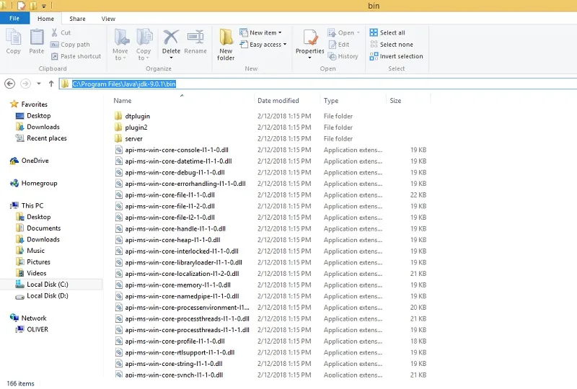Select Favorites in navigation pane
Screen dimensions: 577x389
click(29, 104)
